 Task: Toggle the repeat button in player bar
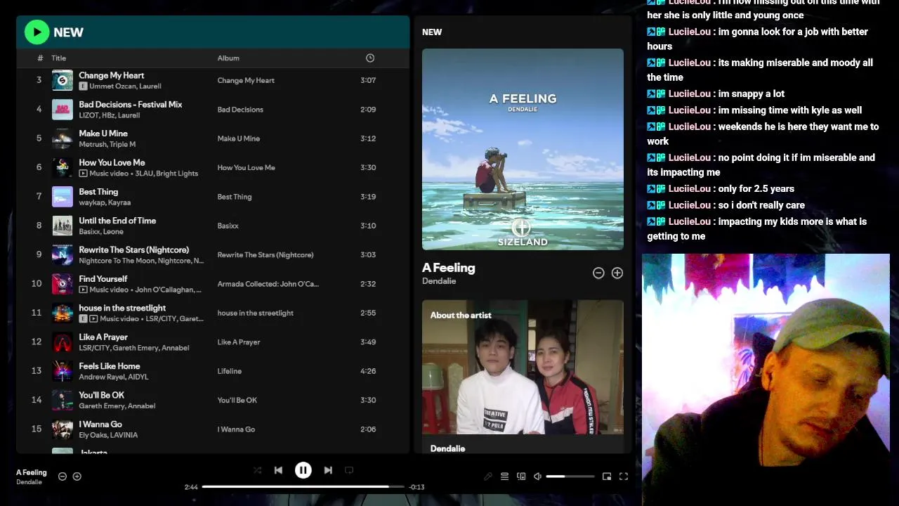coord(349,470)
